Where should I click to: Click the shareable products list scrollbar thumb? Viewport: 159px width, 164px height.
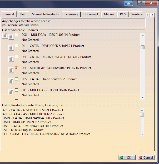[x=142, y=47]
